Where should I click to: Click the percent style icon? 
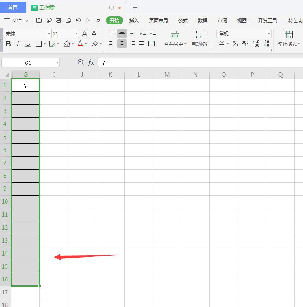[235, 44]
